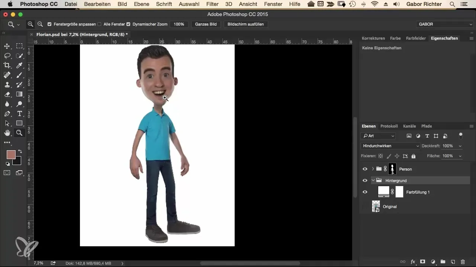Switch to the Protokoll tab
The image size is (476, 267).
(389, 126)
